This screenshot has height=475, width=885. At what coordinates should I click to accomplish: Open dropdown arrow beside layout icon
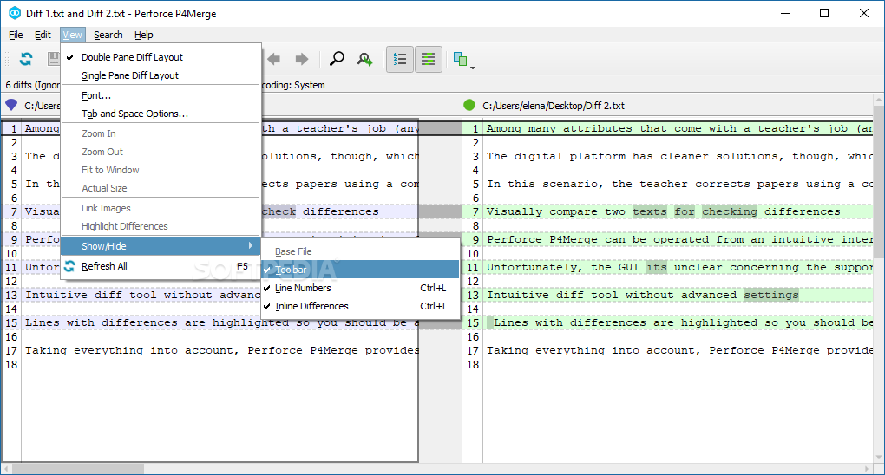point(473,68)
